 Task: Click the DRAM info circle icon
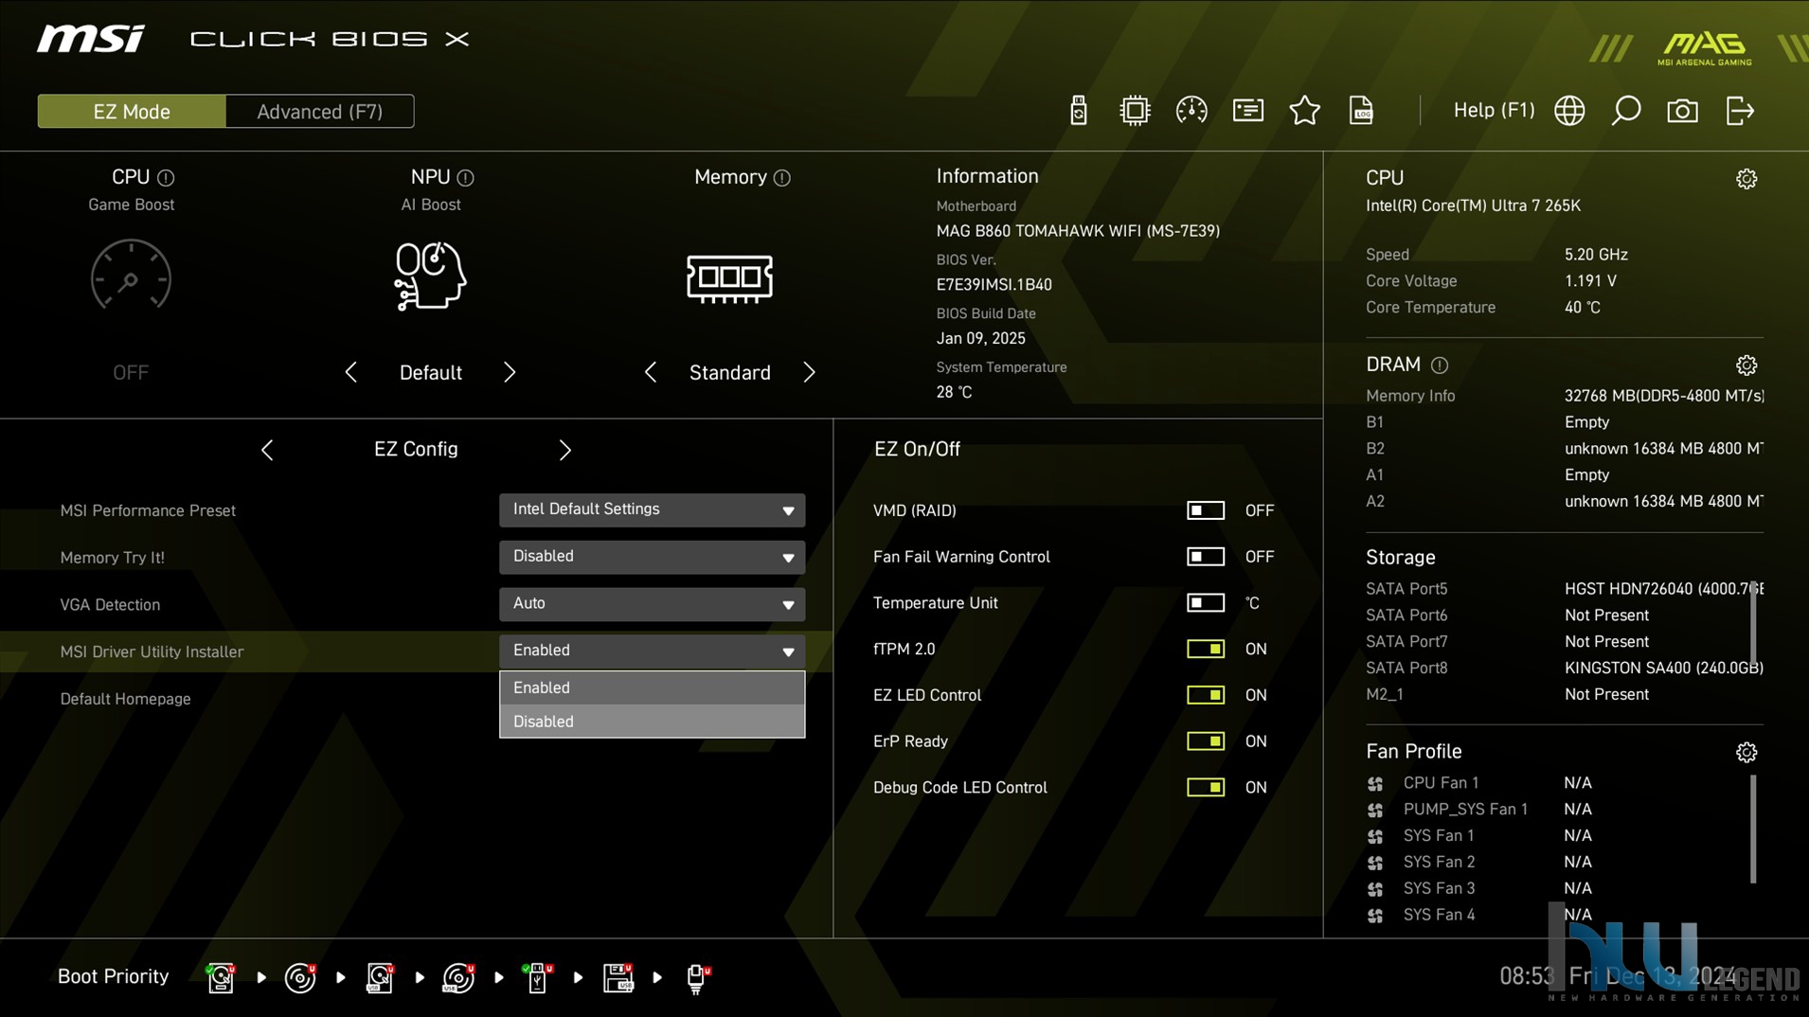click(x=1440, y=366)
